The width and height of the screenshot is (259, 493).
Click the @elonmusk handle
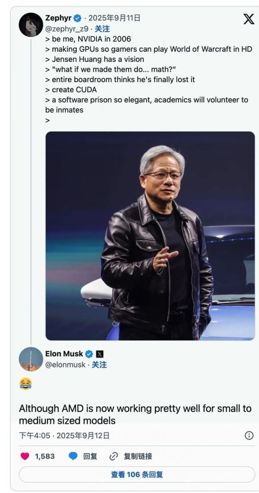point(65,365)
